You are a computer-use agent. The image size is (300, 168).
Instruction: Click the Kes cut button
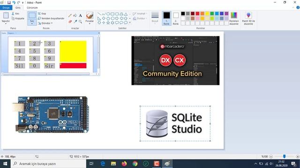(x=15, y=14)
